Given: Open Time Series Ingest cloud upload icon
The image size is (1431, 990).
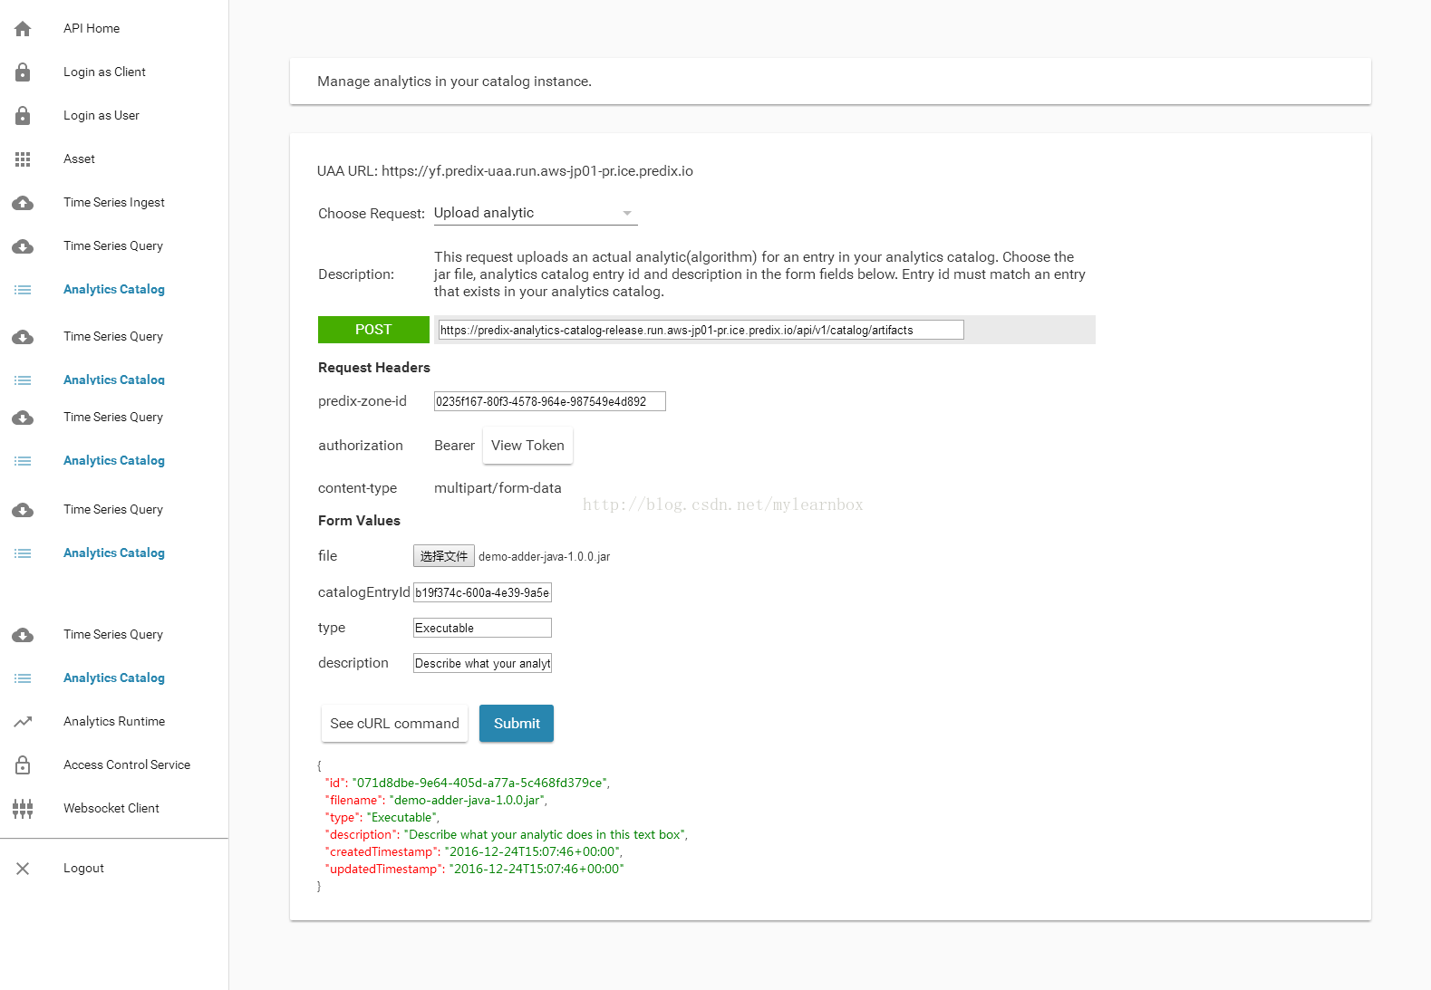Looking at the screenshot, I should pos(23,203).
